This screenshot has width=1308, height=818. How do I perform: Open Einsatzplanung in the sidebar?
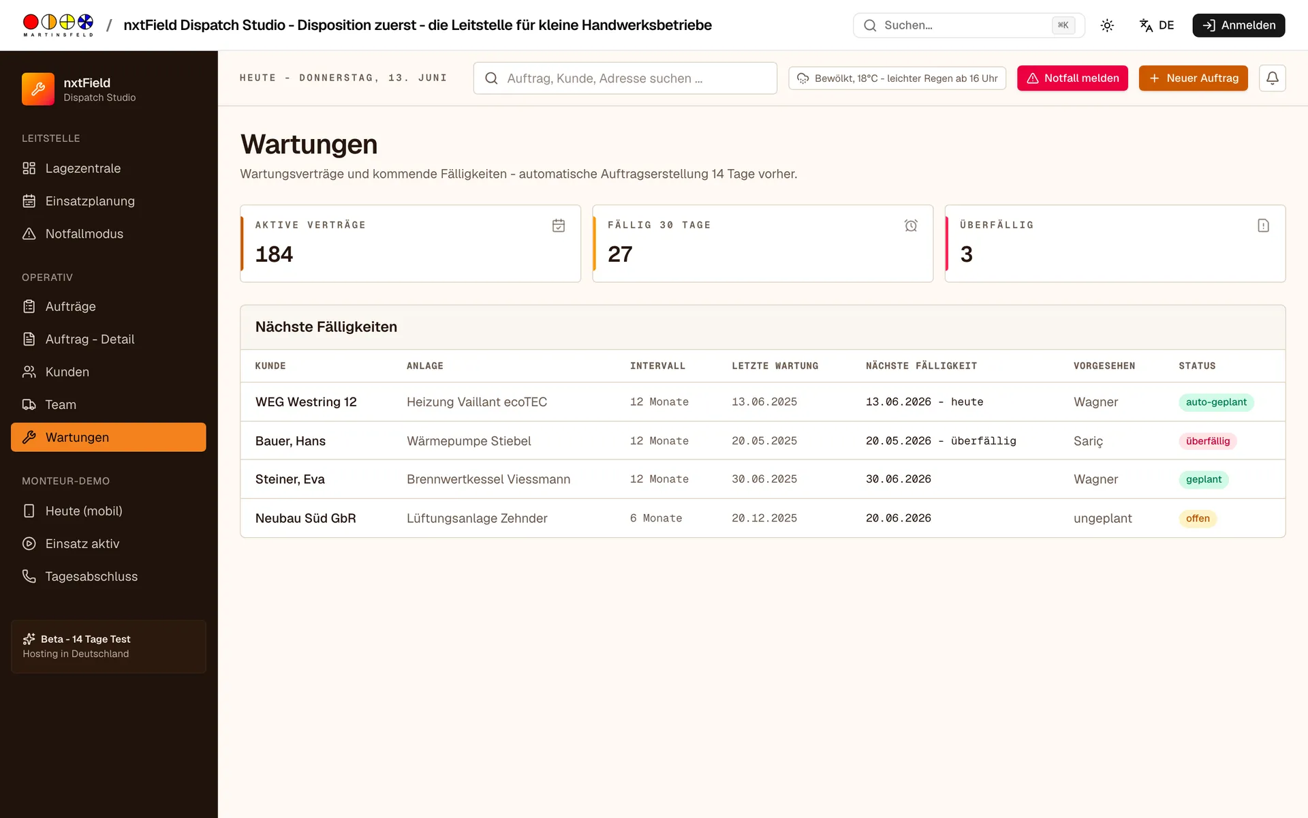[x=108, y=201]
